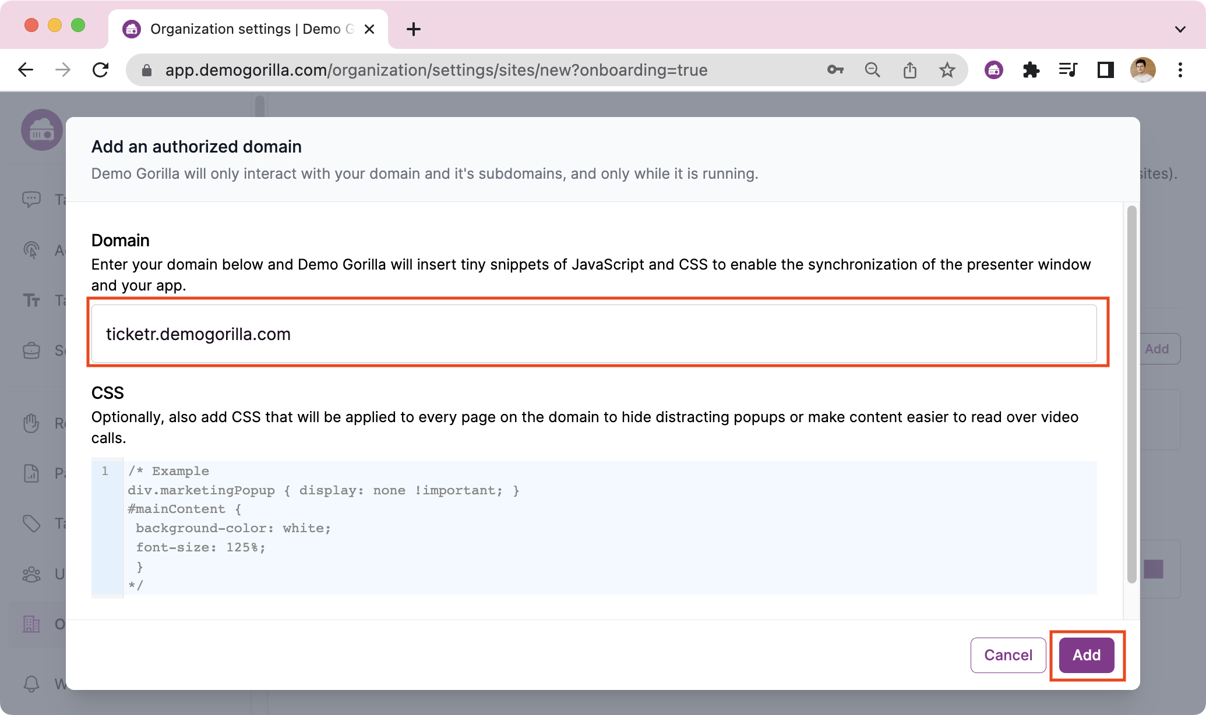This screenshot has width=1206, height=715.
Task: Click the media controls icon in the toolbar
Action: point(1068,70)
